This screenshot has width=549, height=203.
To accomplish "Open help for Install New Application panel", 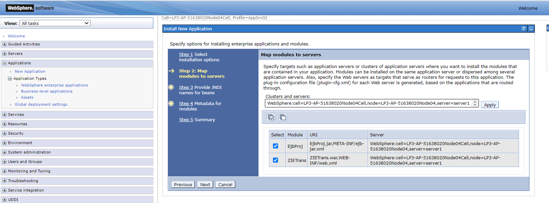I will (x=523, y=29).
